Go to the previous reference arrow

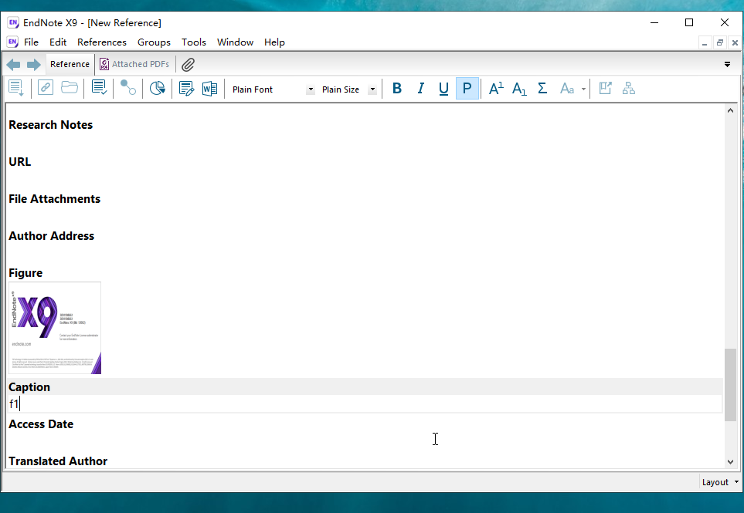click(13, 65)
